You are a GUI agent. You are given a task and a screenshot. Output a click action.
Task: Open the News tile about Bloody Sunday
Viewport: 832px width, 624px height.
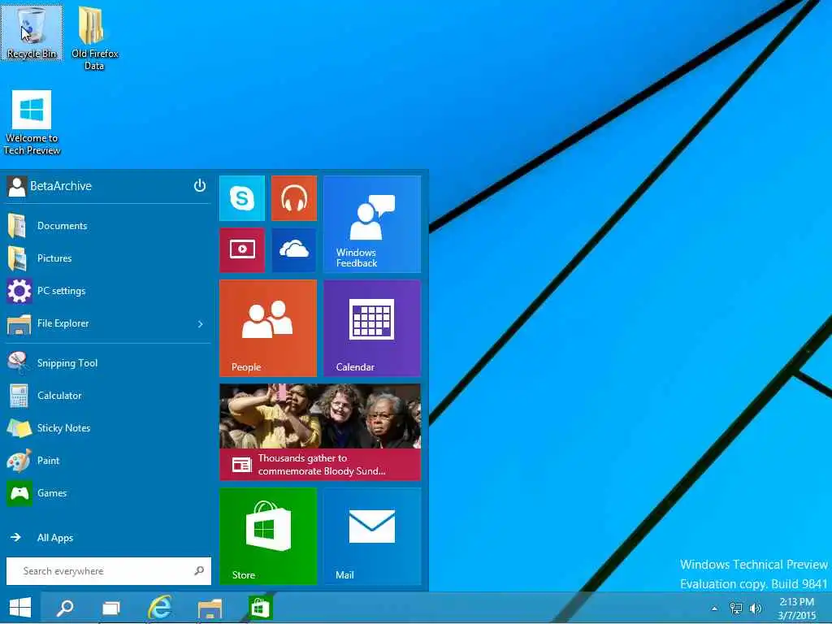coord(320,432)
